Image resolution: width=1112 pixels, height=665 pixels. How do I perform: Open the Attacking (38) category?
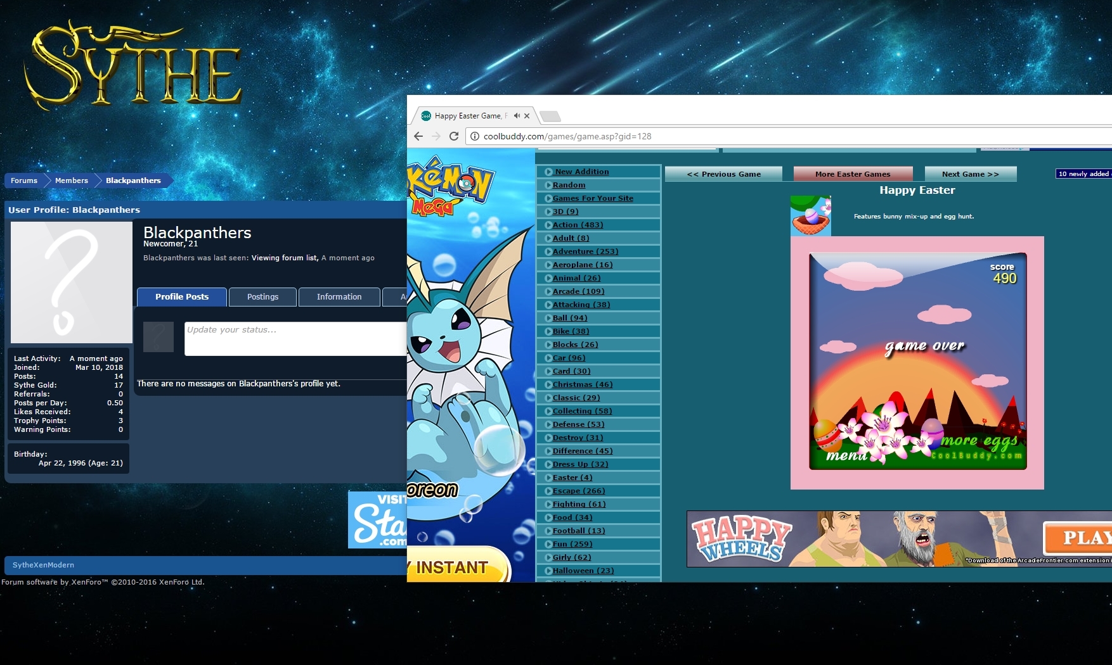pyautogui.click(x=581, y=305)
